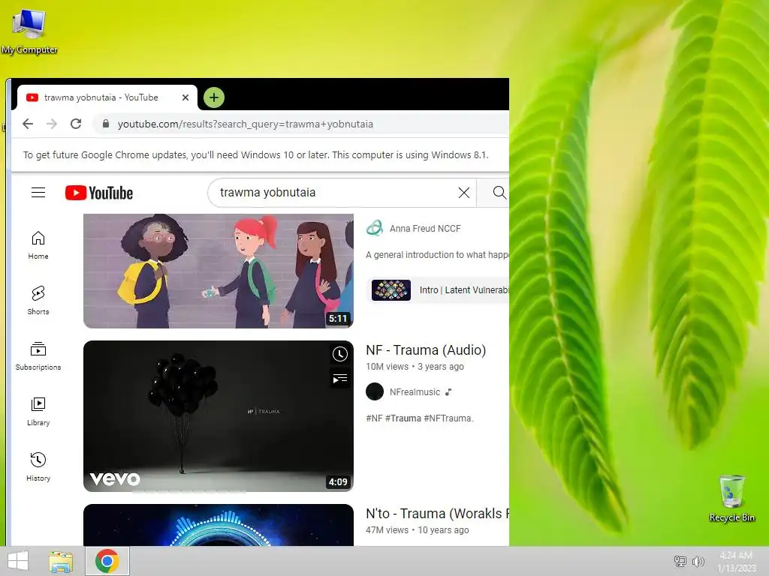769x576 pixels.
Task: Select the trawma yobnutaia - YouTube tab
Action: [107, 97]
